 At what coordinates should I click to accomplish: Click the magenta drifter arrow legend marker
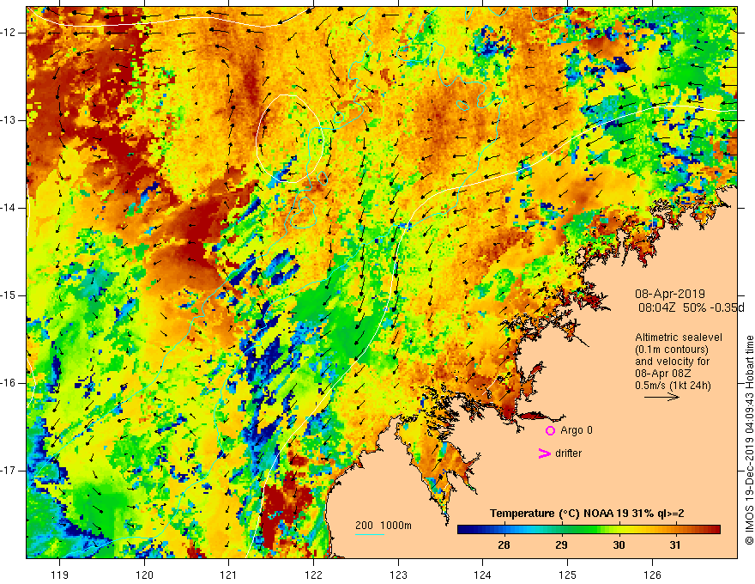544,453
